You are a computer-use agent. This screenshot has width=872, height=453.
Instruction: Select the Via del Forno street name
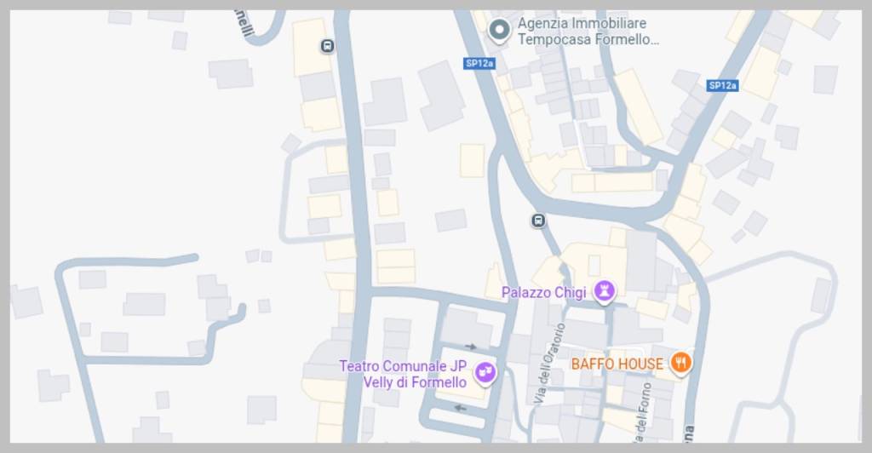tap(642, 413)
